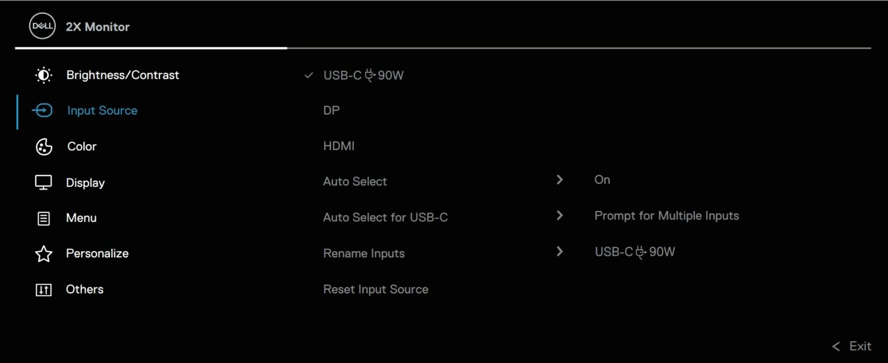
Task: Open Color settings via the palette icon
Action: [x=43, y=146]
